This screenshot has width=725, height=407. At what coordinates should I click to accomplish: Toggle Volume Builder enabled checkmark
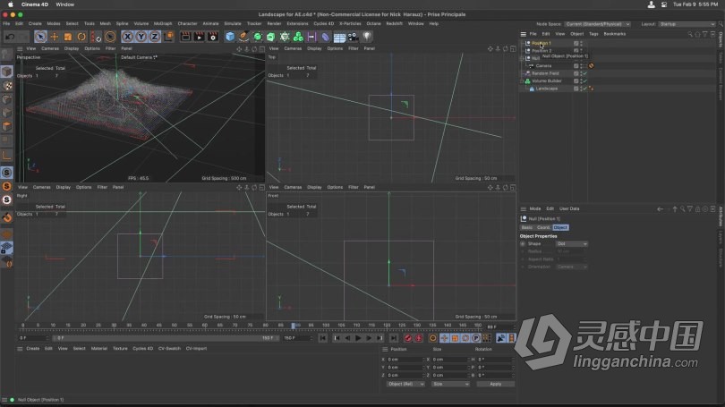[x=584, y=81]
